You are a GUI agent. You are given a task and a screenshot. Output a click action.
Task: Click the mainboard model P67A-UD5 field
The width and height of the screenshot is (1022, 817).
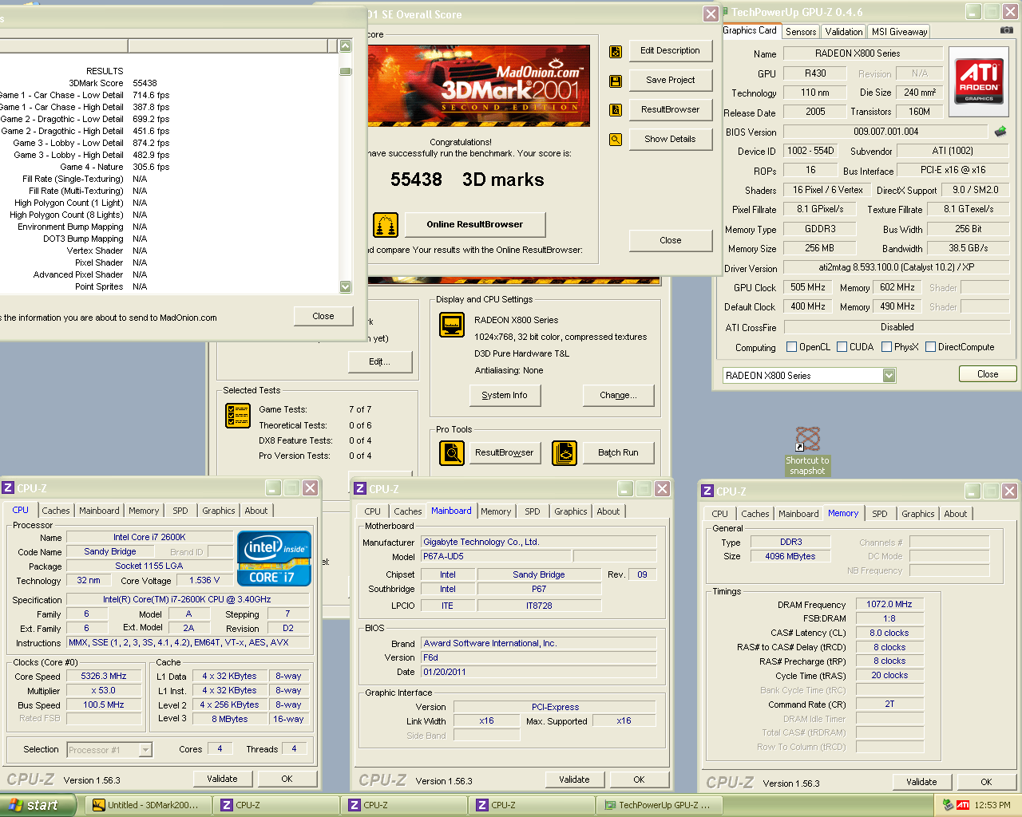(495, 557)
